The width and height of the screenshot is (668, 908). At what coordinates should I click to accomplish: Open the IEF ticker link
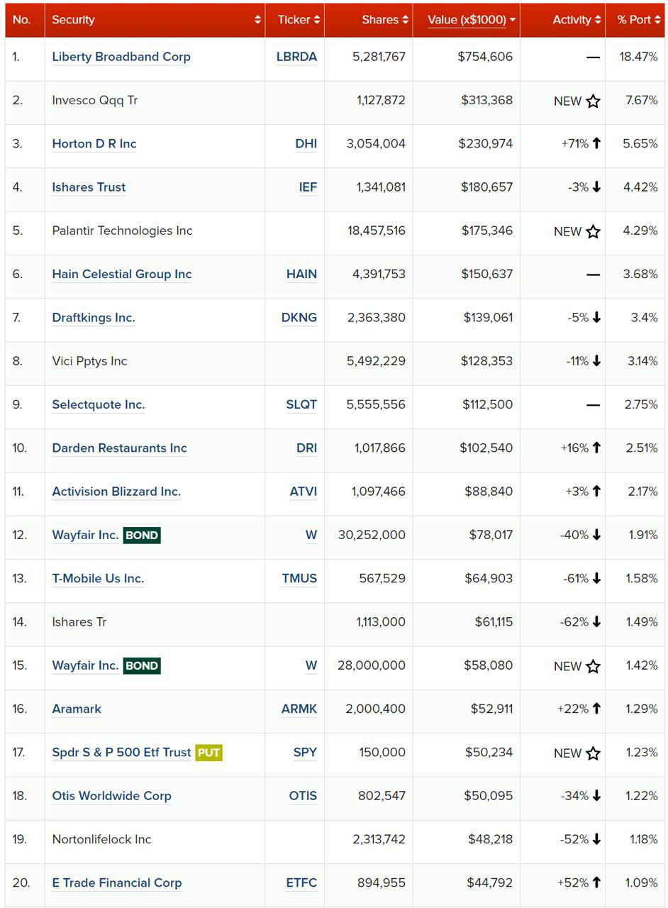[308, 187]
